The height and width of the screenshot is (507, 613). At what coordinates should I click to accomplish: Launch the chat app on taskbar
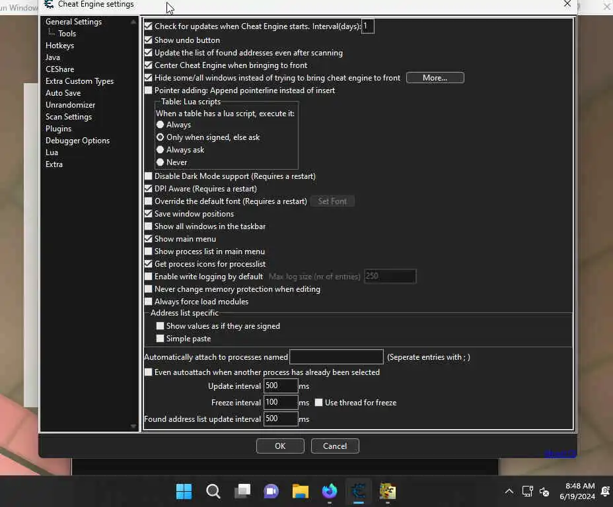tap(271, 491)
